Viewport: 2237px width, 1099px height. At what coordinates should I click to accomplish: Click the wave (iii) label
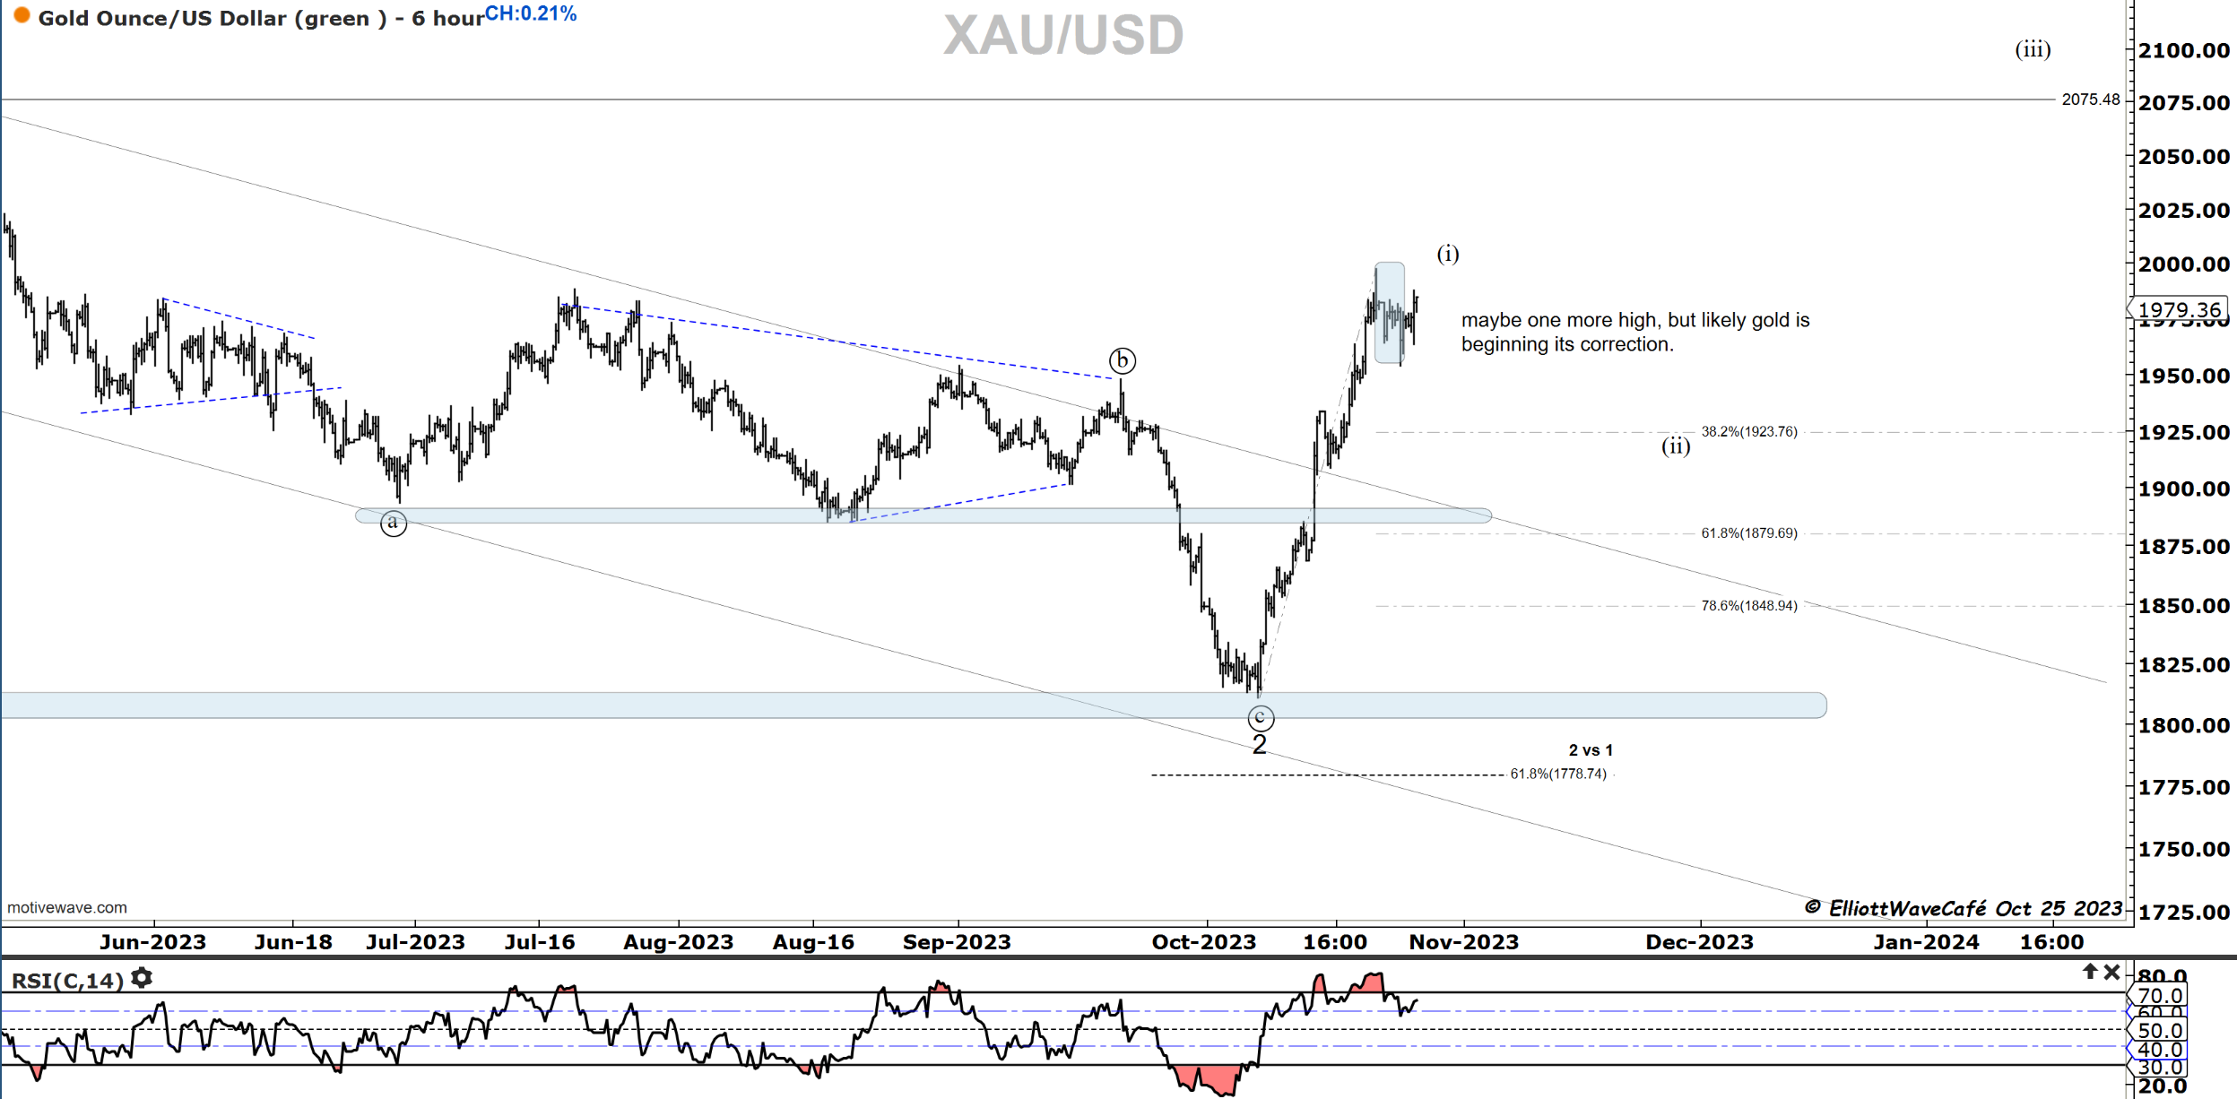tap(2033, 49)
